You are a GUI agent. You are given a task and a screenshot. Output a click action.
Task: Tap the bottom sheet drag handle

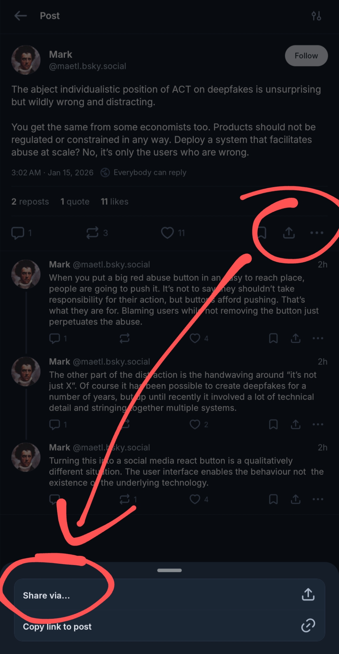[169, 570]
